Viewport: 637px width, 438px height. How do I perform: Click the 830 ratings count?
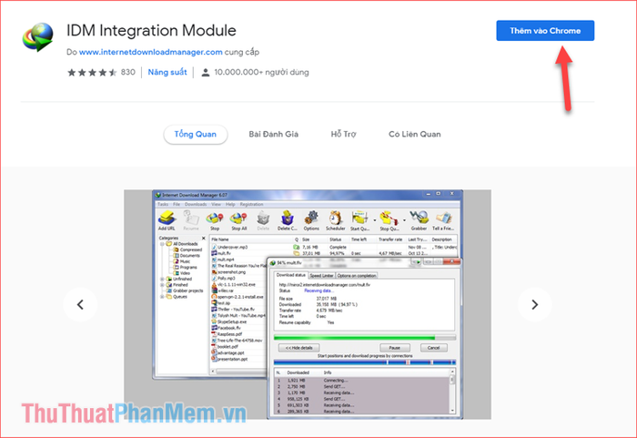pos(128,72)
